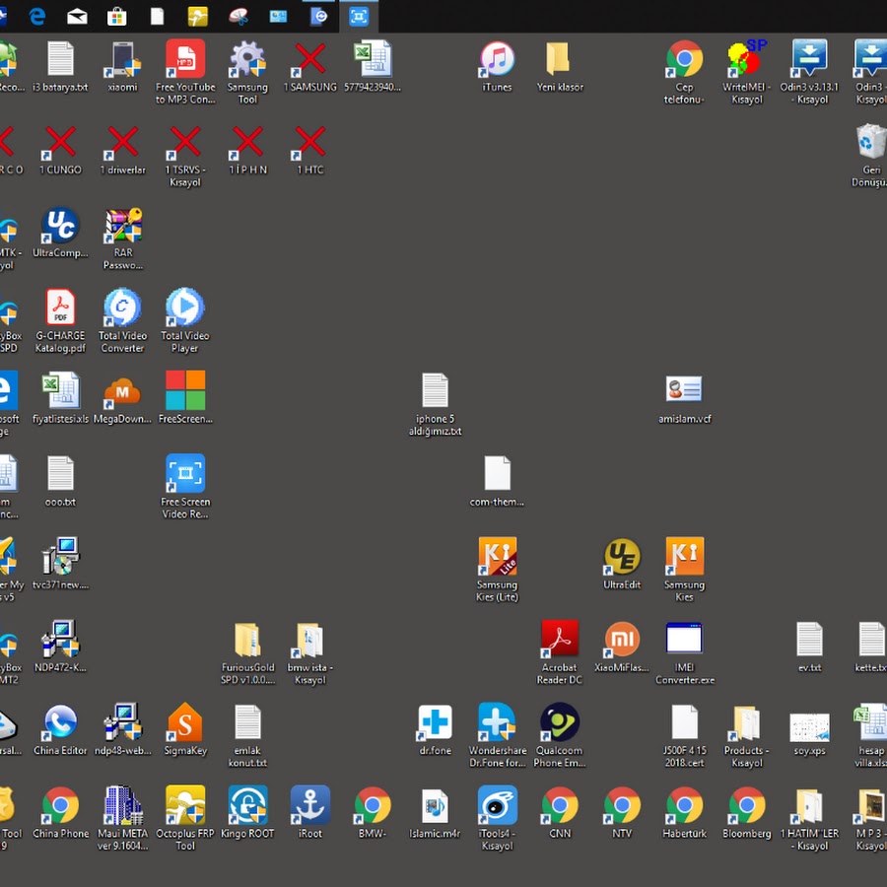Open Acrobat Reader DC shortcut
Image resolution: width=887 pixels, height=887 pixels.
click(560, 641)
